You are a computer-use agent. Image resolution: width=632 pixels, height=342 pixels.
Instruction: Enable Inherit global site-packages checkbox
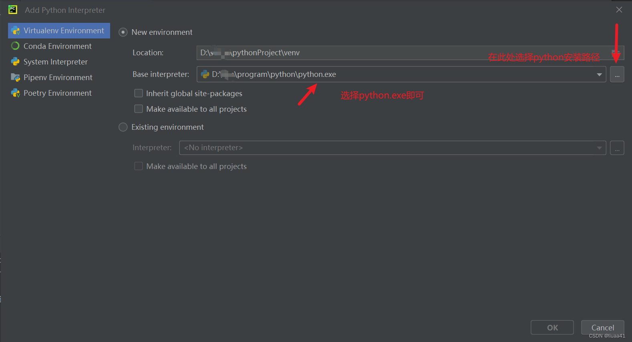139,93
